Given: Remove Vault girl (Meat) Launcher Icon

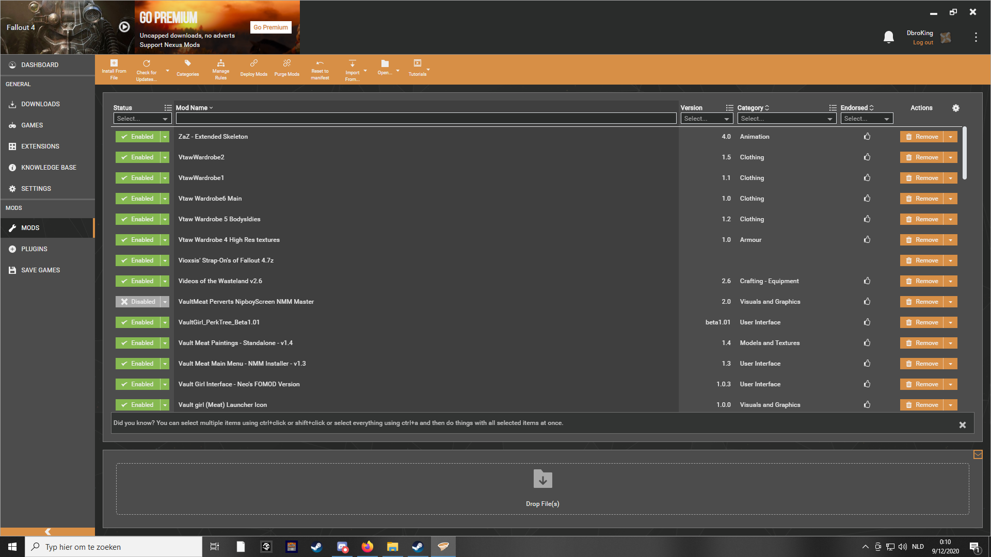Looking at the screenshot, I should click(x=922, y=405).
